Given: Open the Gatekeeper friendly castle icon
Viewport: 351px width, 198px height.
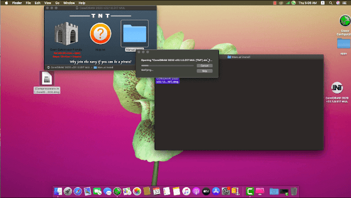Looking at the screenshot, I should coord(67,34).
